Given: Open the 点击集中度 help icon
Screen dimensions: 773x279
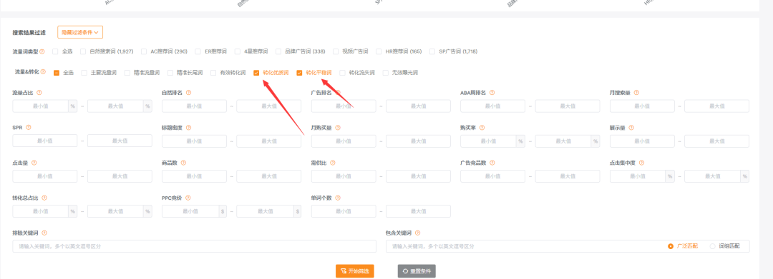Looking at the screenshot, I should (x=641, y=163).
